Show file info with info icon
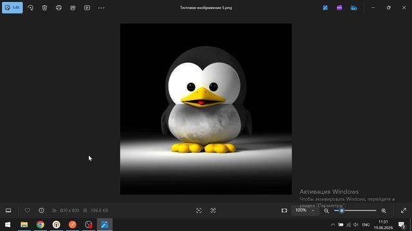Screen dimensions: 412x231 [x=41, y=210]
